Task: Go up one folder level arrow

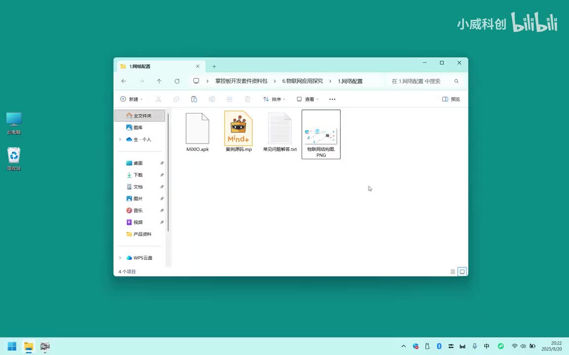Action: [x=159, y=81]
